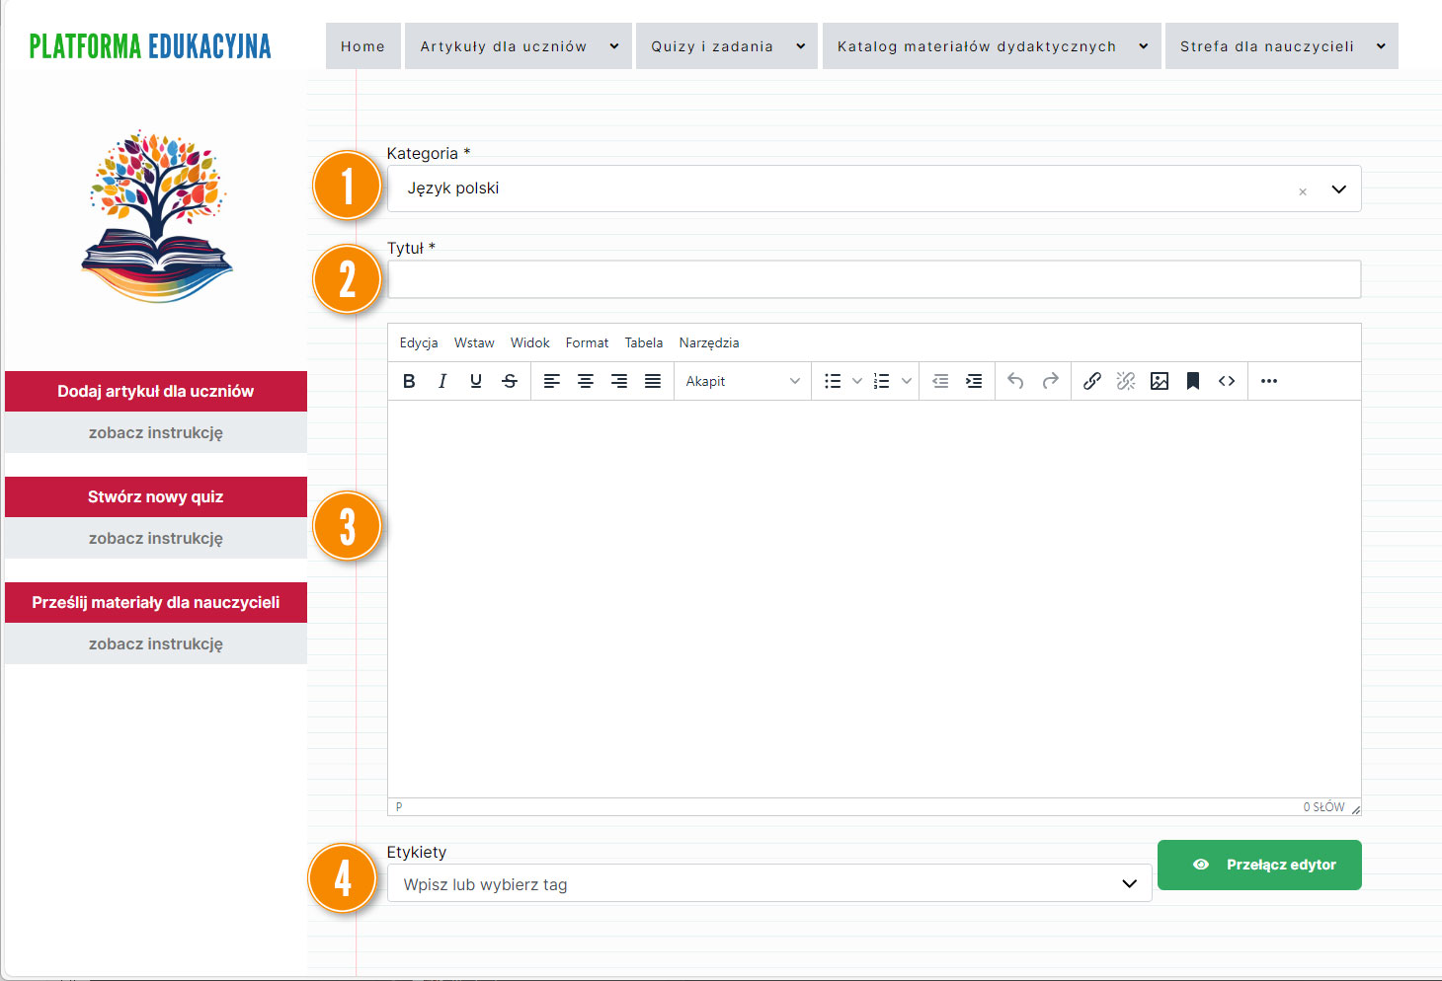Expand Katalog materiałów dydaktycznych menu
Viewport: 1442px width, 981px height.
coord(992,45)
